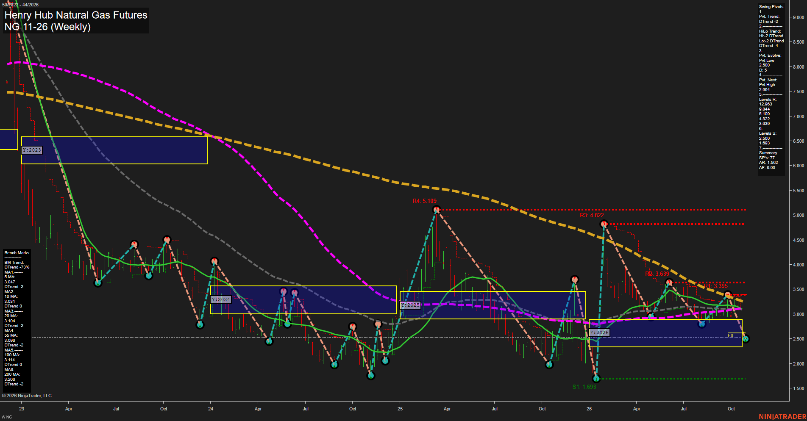
Task: Click the 26 year label on time axis
Action: [589, 409]
